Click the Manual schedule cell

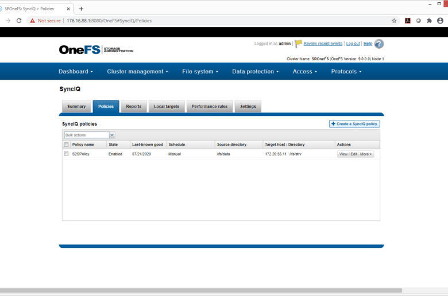click(x=174, y=154)
